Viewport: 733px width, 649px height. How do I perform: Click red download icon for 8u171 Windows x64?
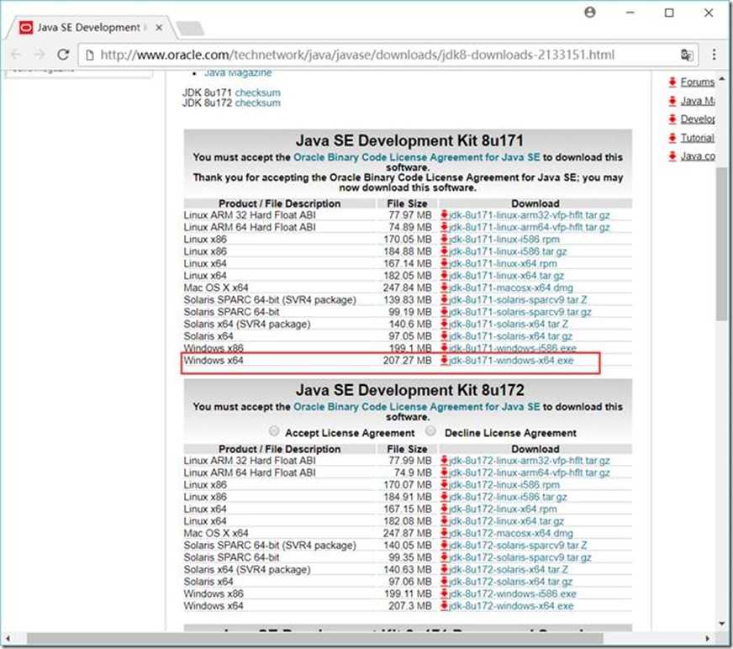444,360
